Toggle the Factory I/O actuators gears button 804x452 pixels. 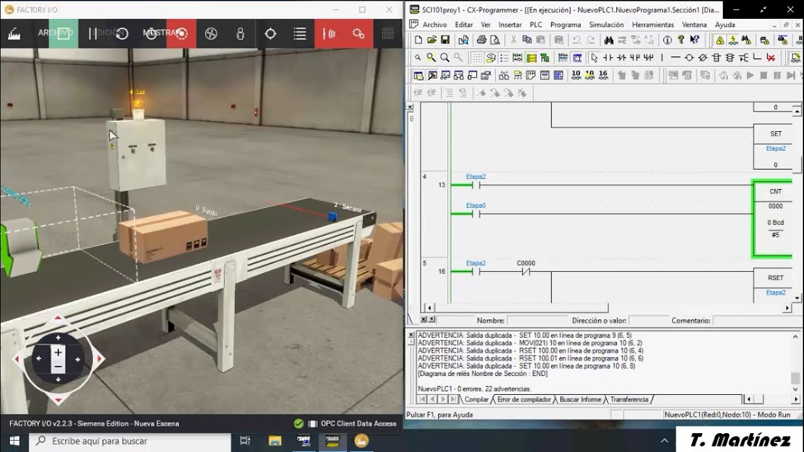click(x=359, y=34)
